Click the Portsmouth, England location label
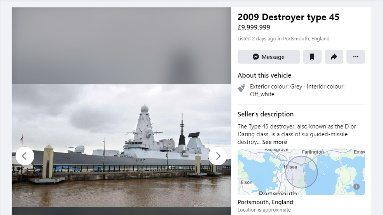383x215 pixels. tap(265, 202)
